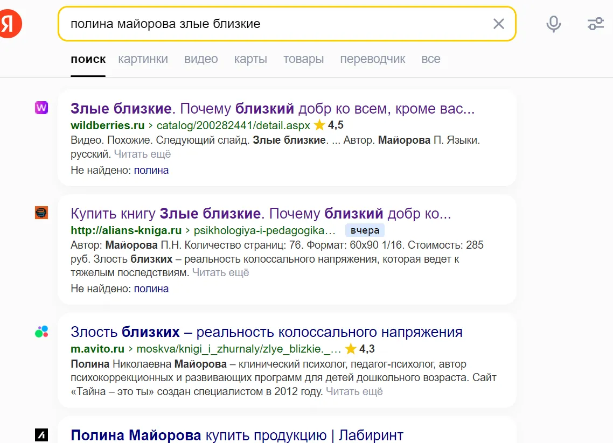This screenshot has height=443, width=613.
Task: Click the Wildberries favicon icon
Action: click(41, 108)
